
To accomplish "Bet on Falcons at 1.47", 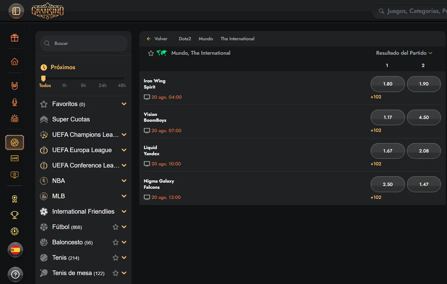I will coord(424,184).
